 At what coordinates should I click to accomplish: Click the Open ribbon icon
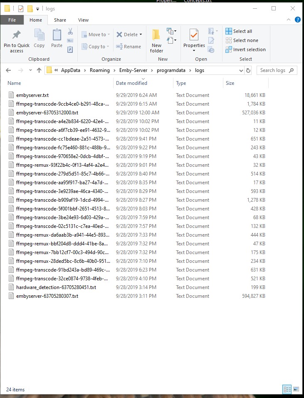211,31
